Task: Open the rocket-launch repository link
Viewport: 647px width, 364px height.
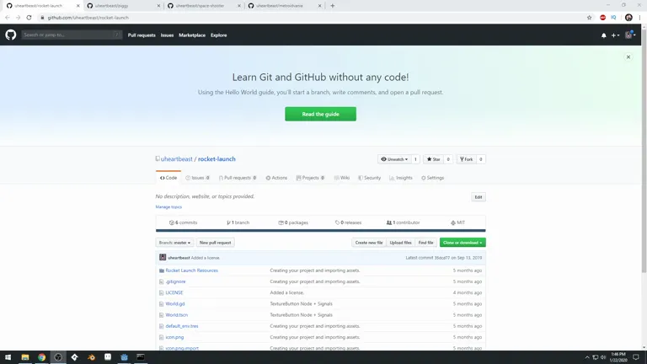Action: 217,159
